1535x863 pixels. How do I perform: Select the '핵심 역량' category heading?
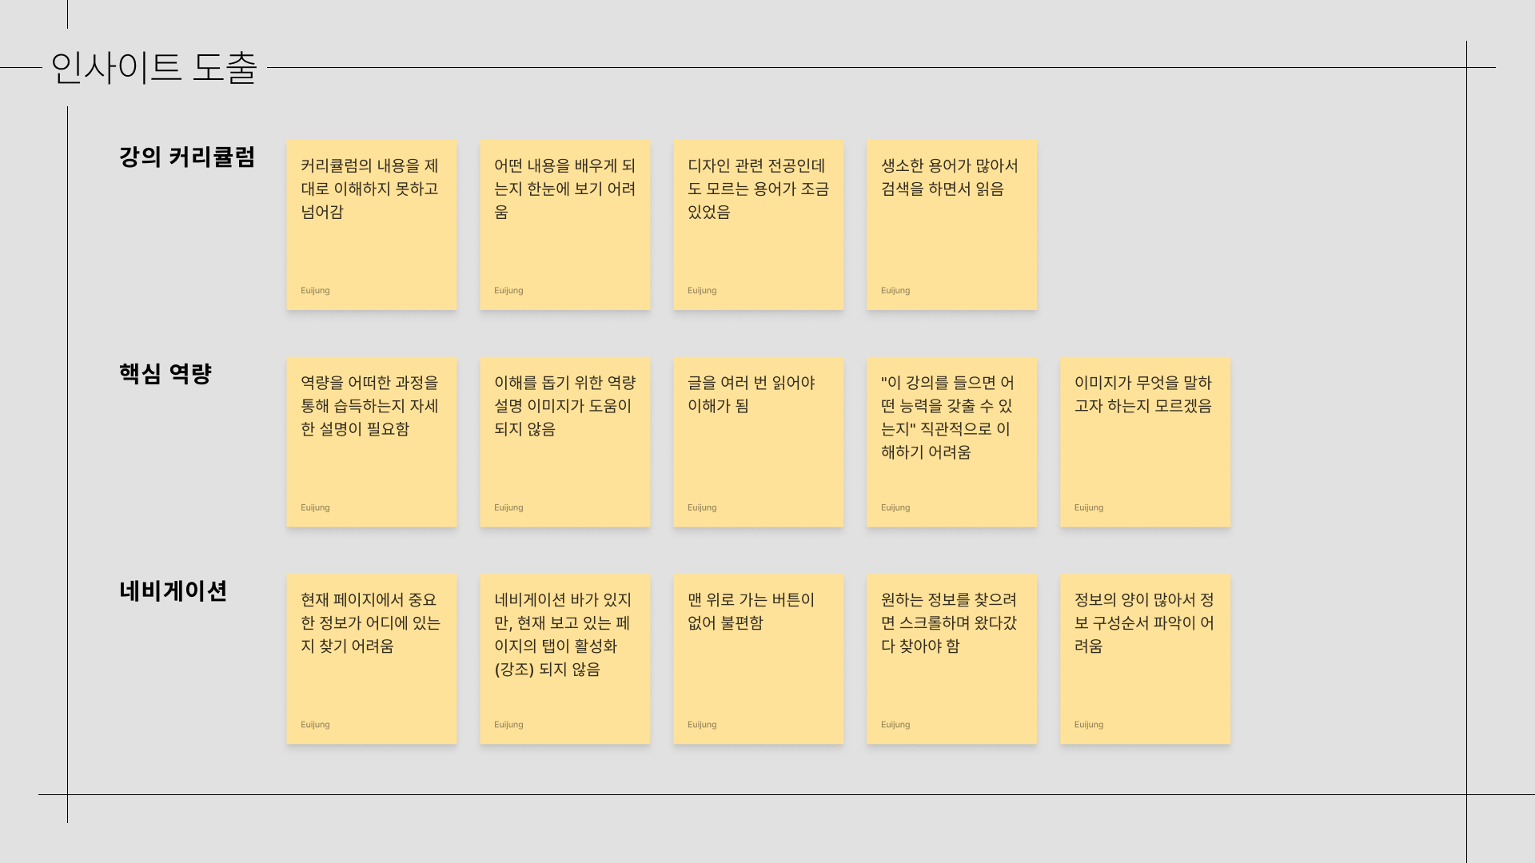[x=165, y=373]
